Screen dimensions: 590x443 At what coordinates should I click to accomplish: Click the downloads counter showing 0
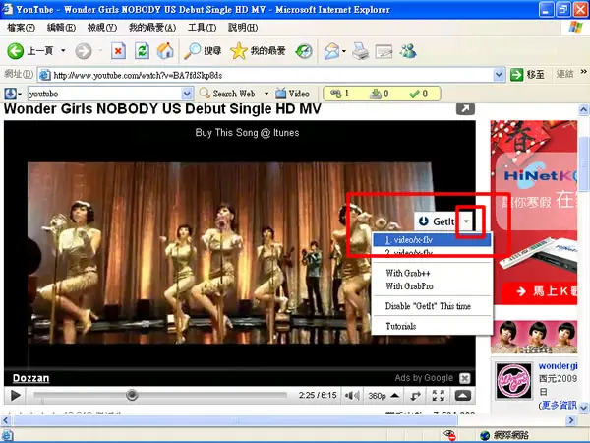pyautogui.click(x=380, y=94)
